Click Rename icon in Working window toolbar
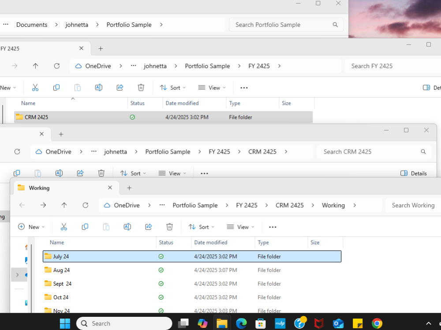441x330 pixels. click(x=127, y=227)
